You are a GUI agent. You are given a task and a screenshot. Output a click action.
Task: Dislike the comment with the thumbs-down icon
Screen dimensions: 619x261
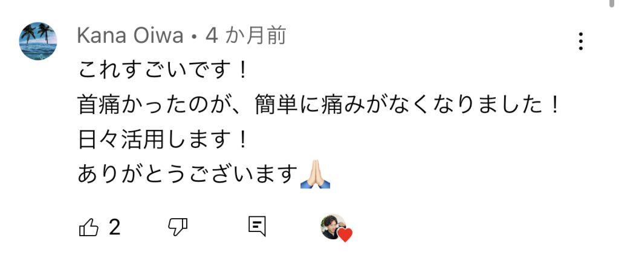pyautogui.click(x=178, y=228)
